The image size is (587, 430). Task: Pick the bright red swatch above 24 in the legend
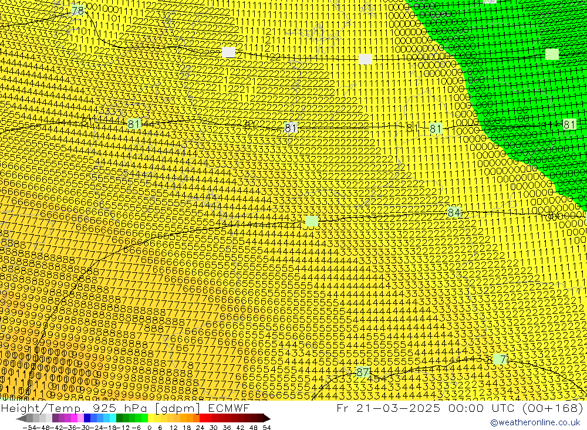[203, 418]
